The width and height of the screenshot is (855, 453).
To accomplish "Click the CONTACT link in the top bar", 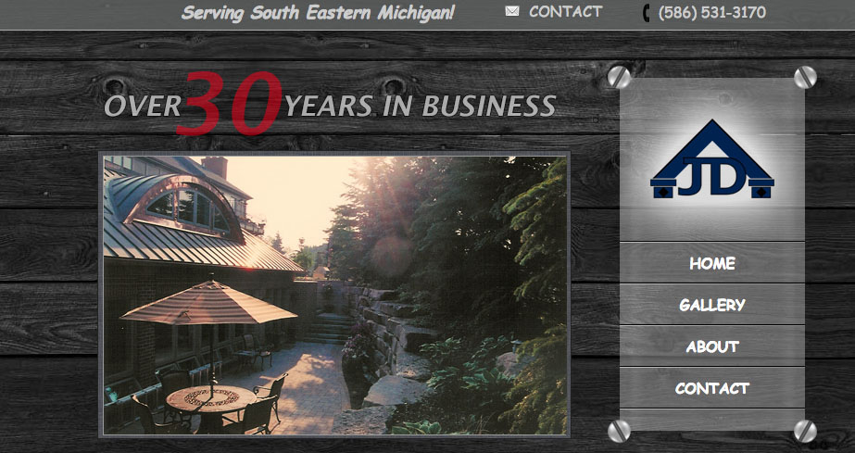I will point(565,12).
